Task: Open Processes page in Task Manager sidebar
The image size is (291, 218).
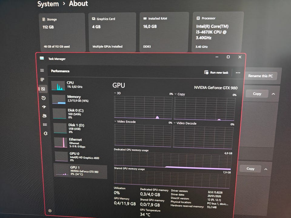Action: 42,80
